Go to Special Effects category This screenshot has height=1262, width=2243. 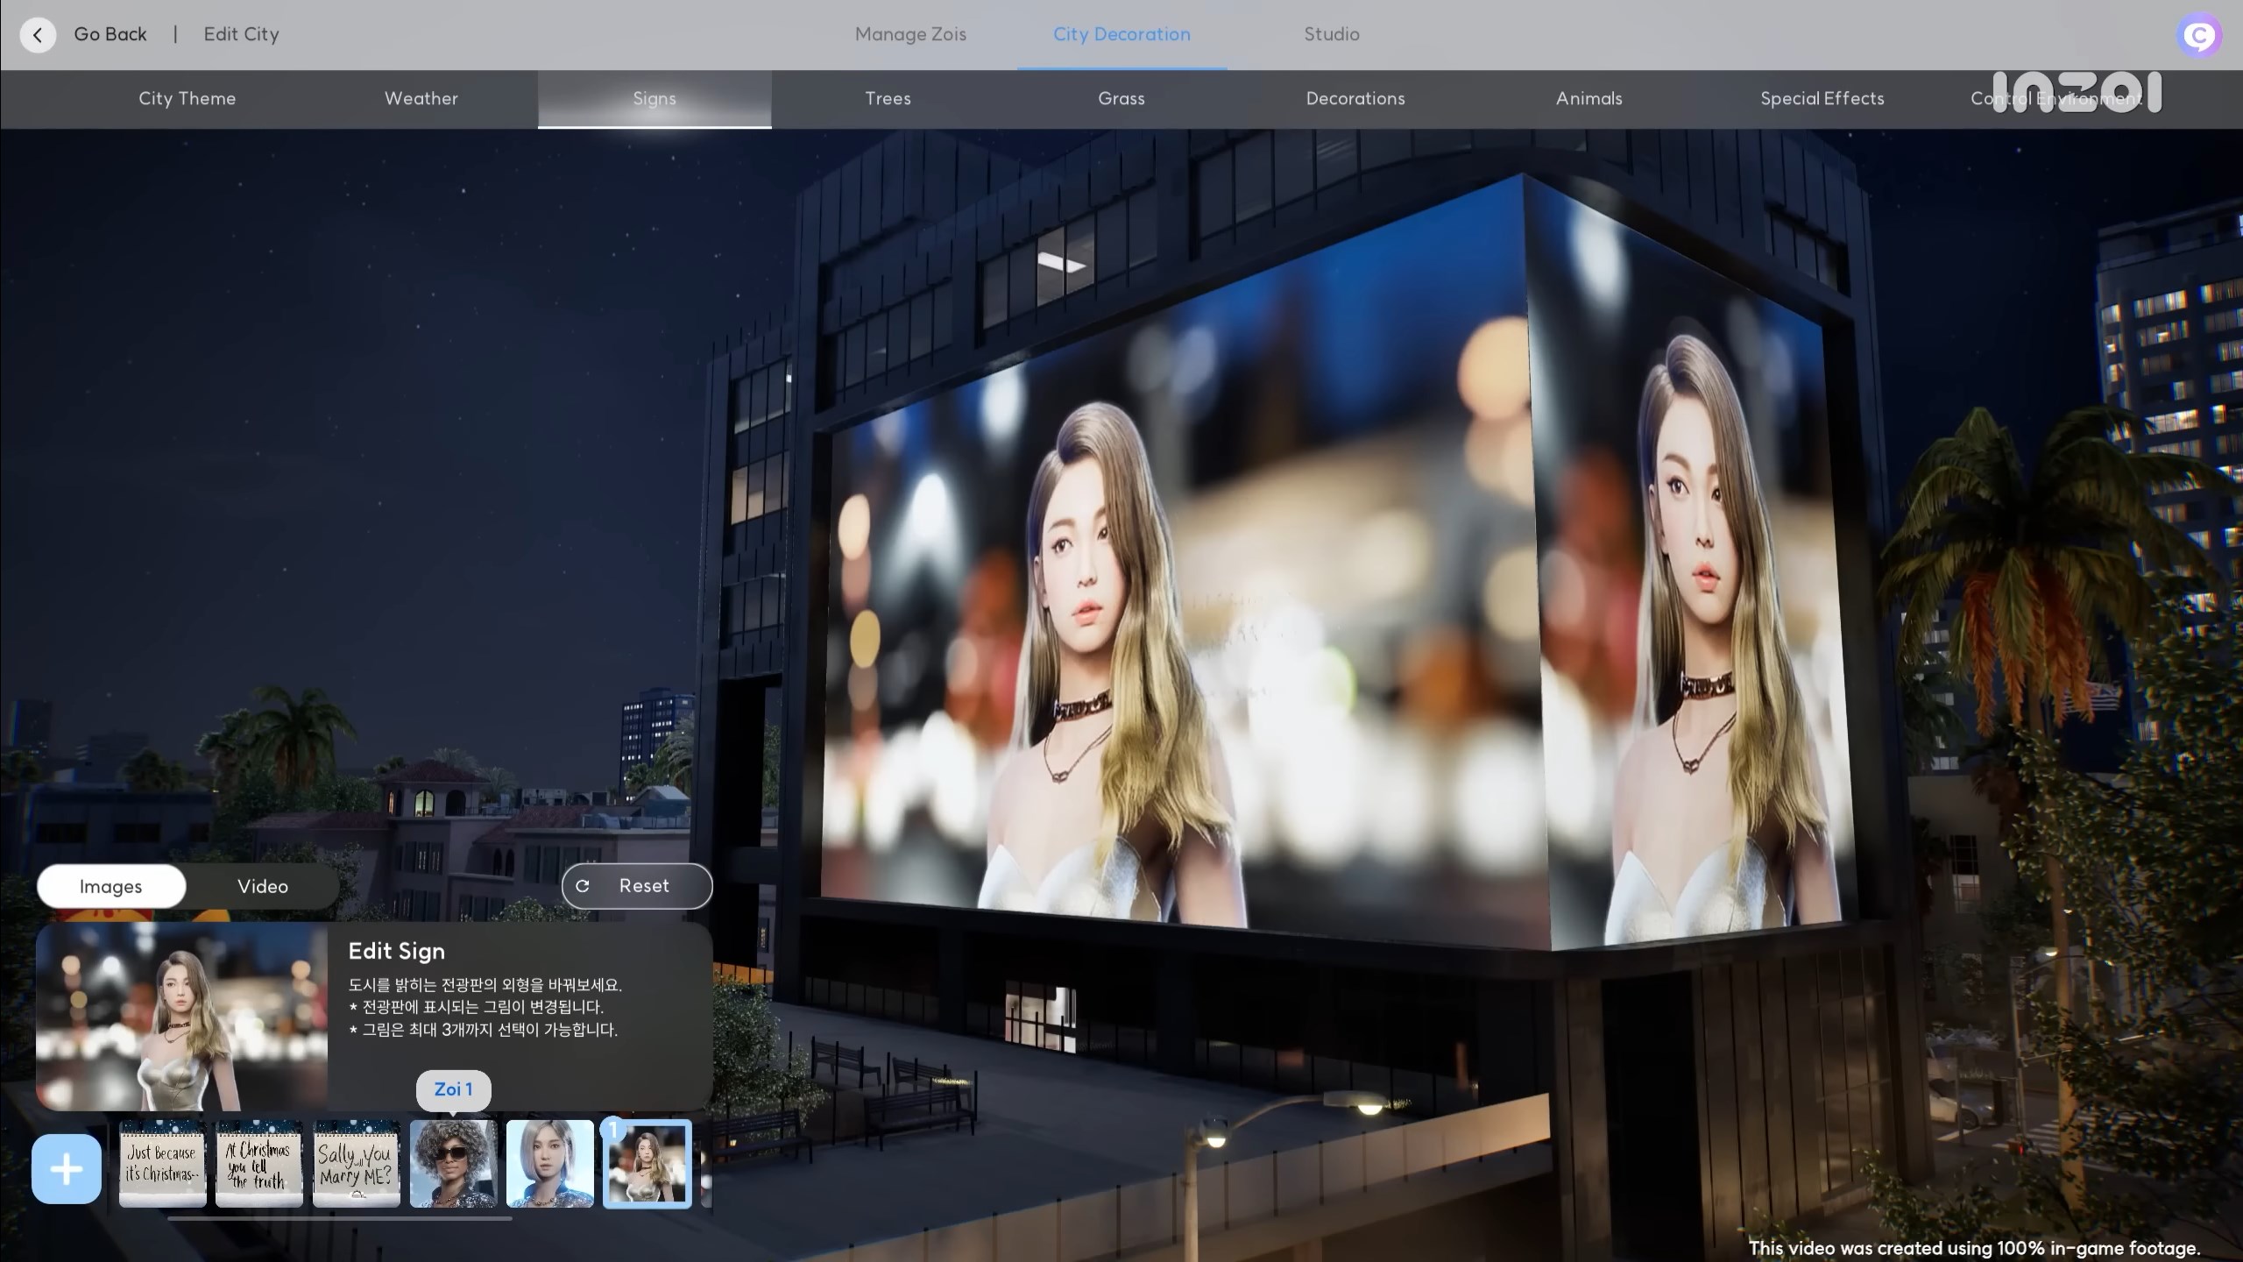(1822, 98)
